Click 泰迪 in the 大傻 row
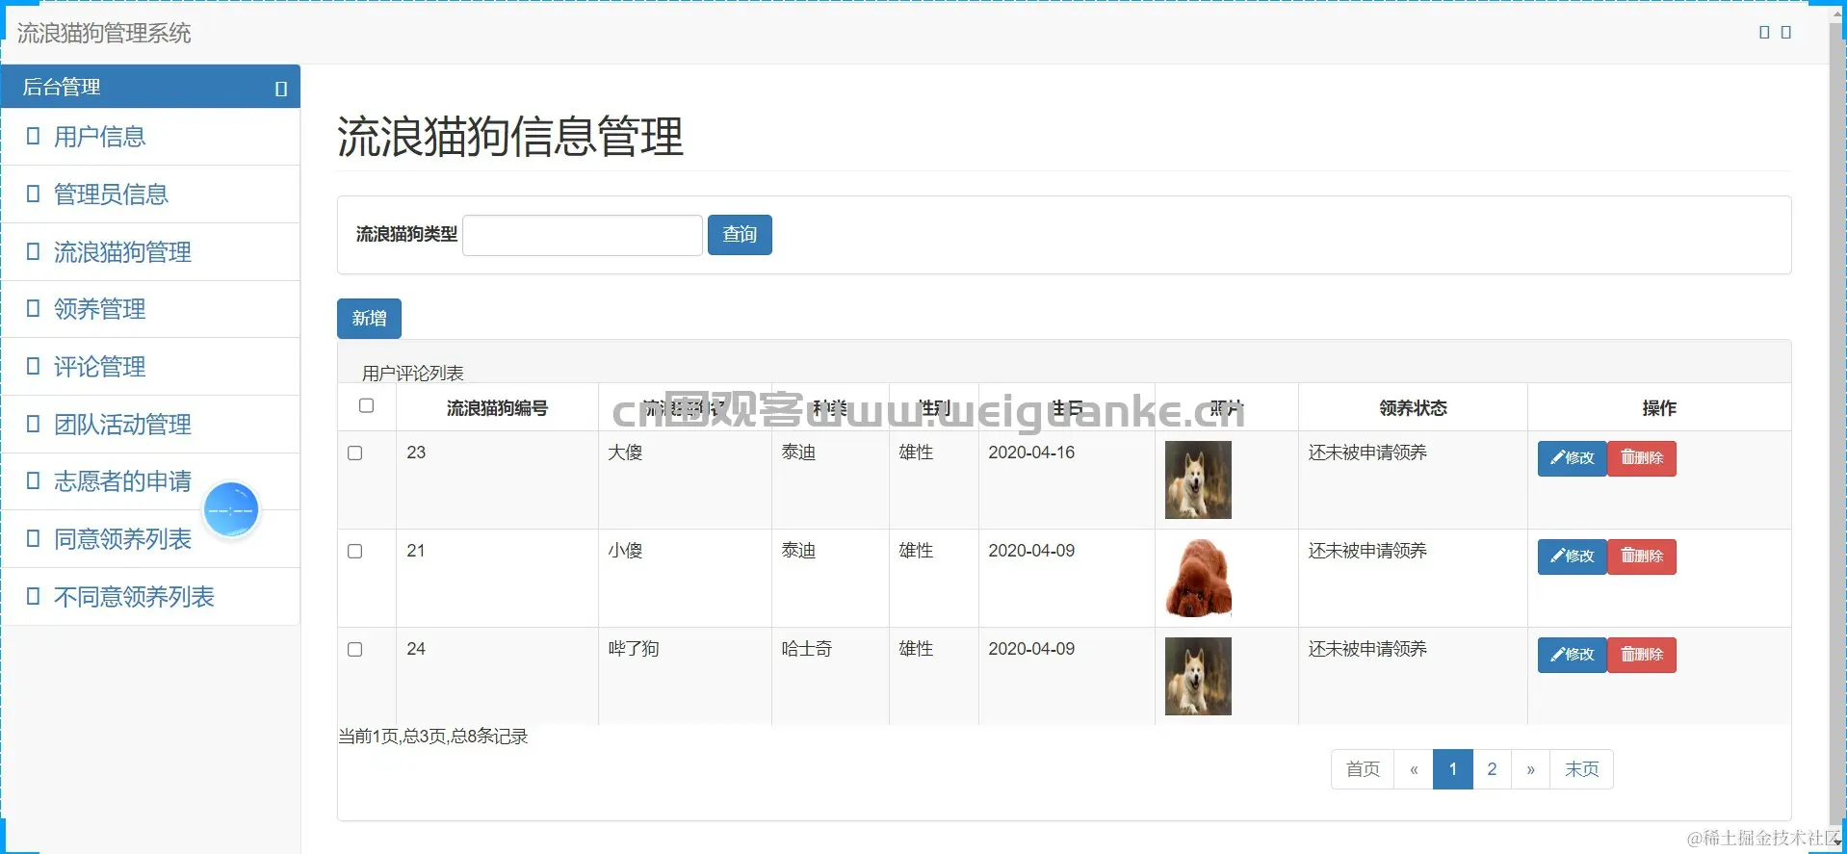 pyautogui.click(x=798, y=453)
